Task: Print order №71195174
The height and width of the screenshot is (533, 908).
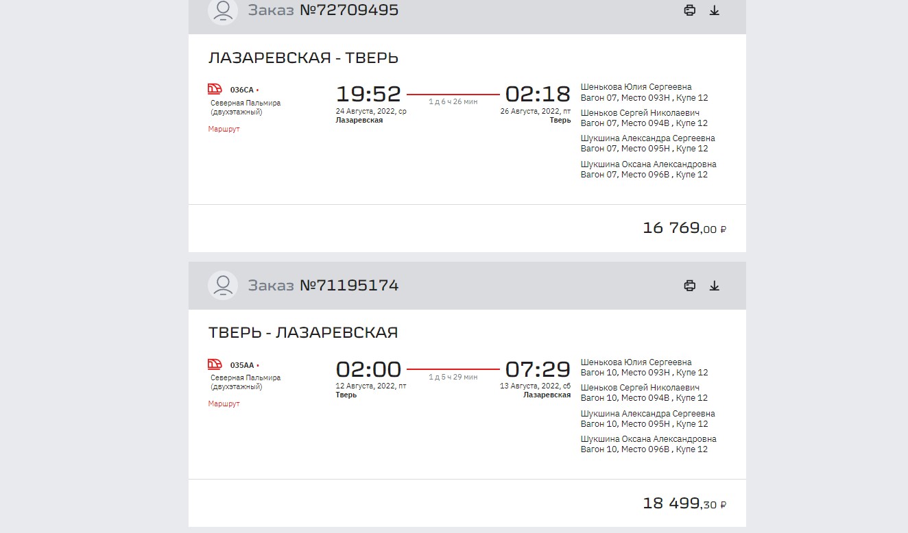Action: click(x=690, y=286)
